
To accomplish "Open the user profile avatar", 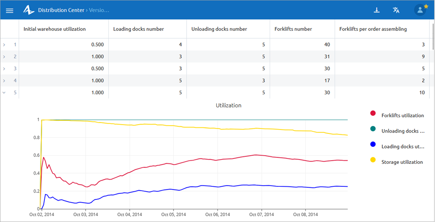I will tap(420, 10).
